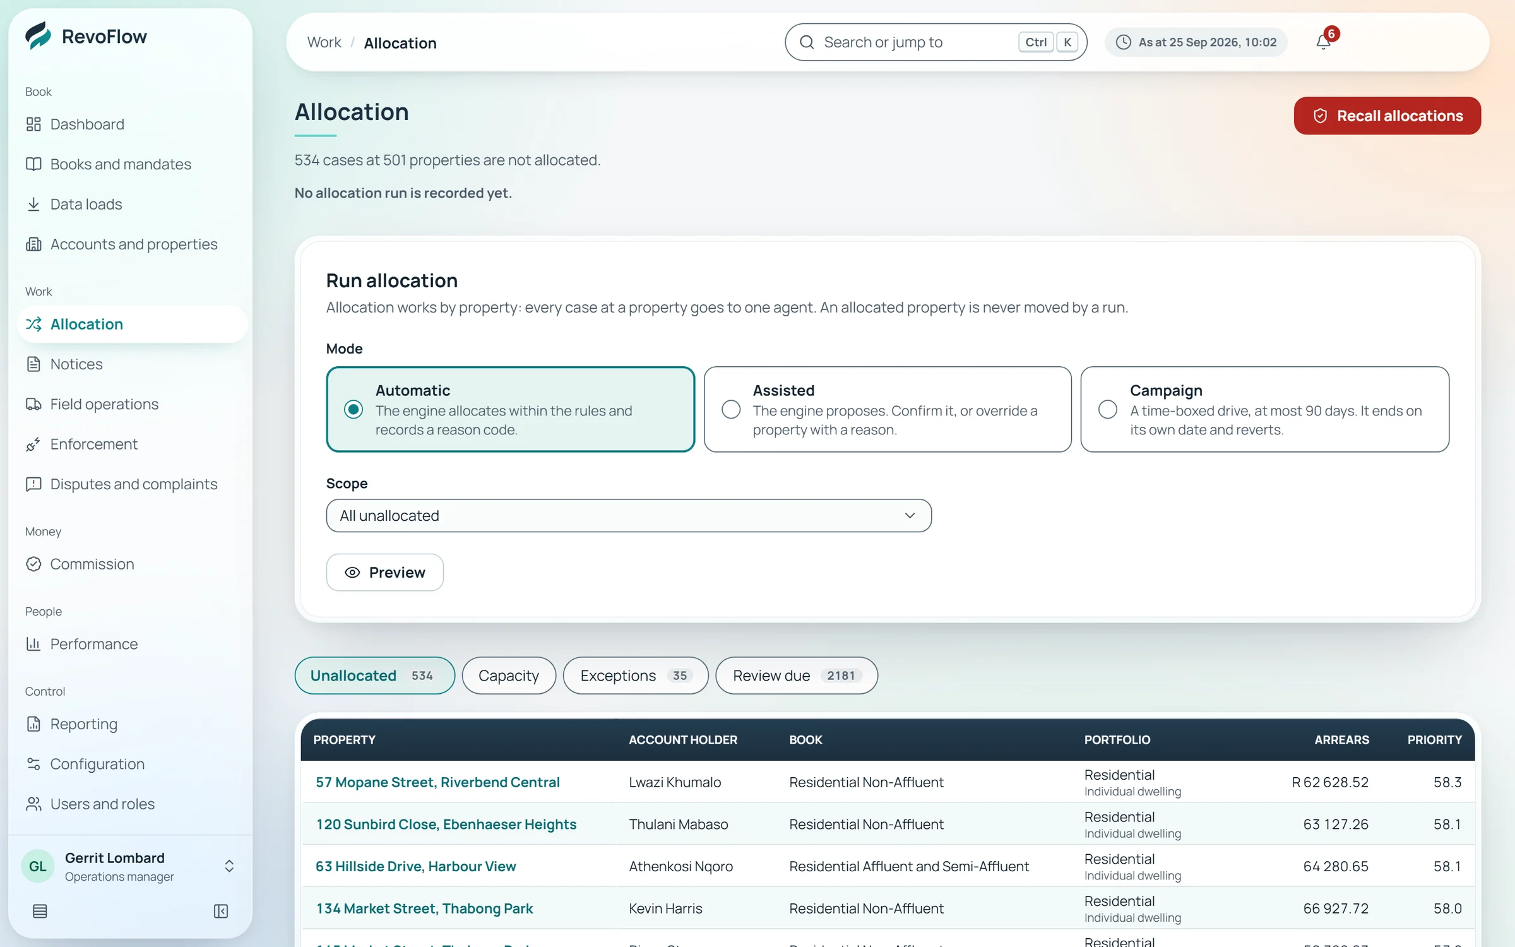Open the Scope All unallocated dropdown
The width and height of the screenshot is (1515, 947).
coord(629,516)
